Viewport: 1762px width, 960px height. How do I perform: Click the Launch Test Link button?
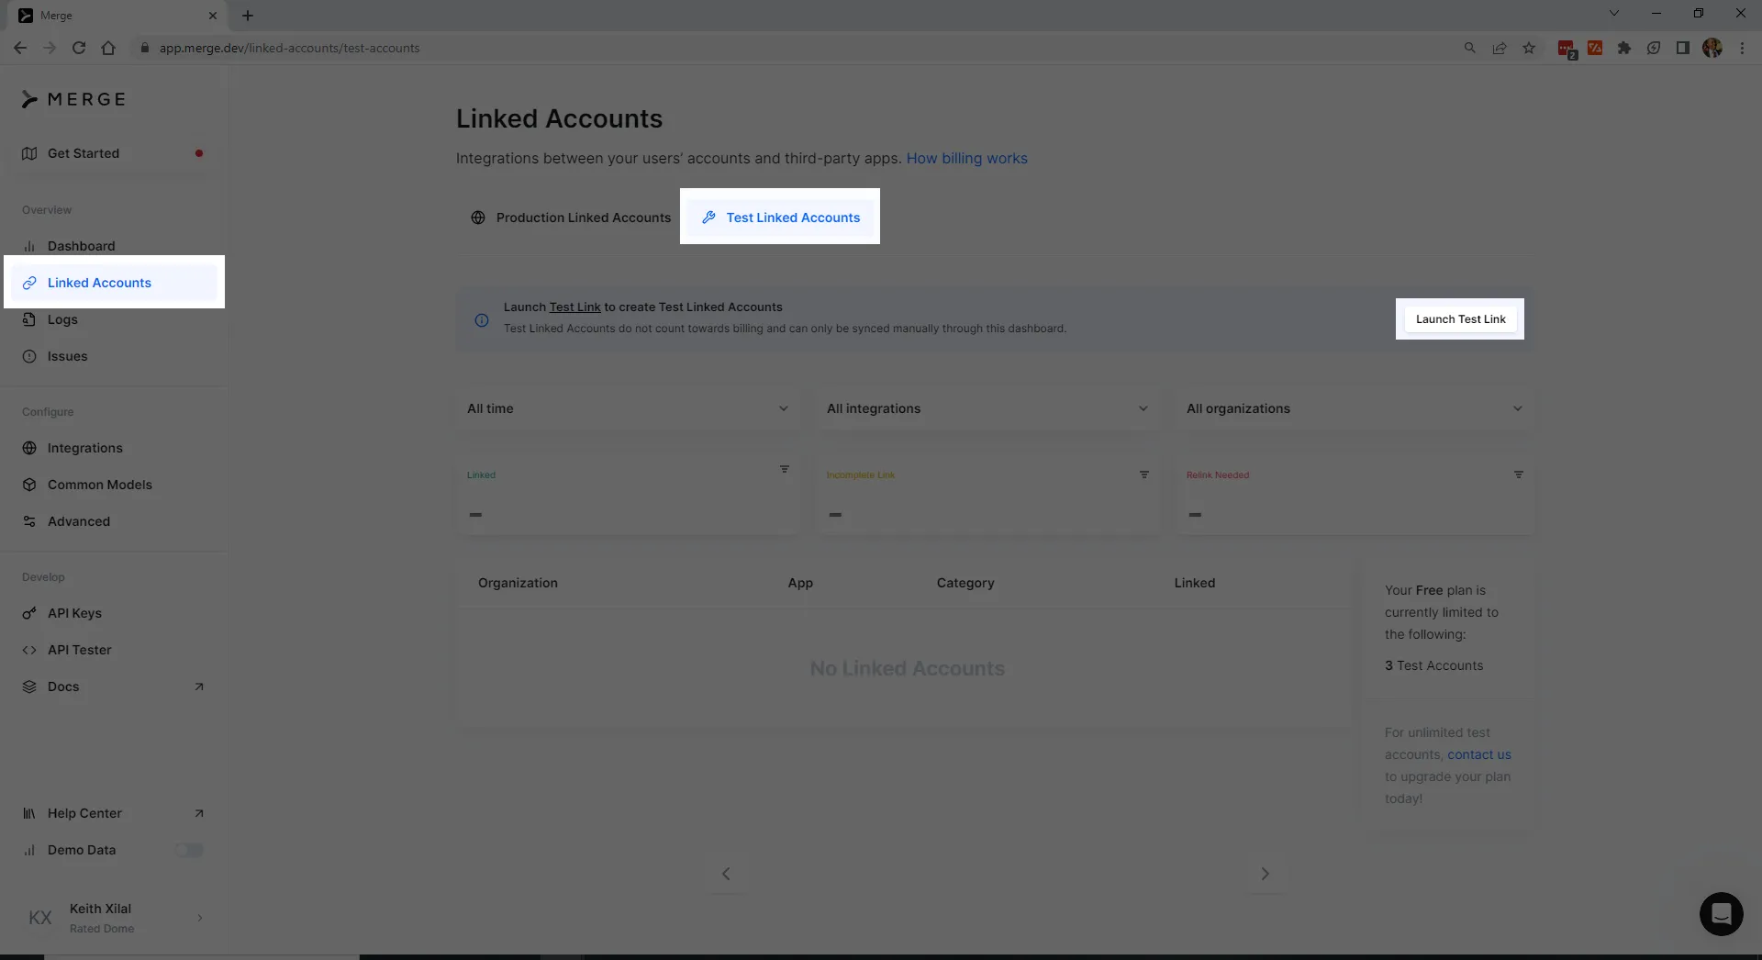[1460, 319]
